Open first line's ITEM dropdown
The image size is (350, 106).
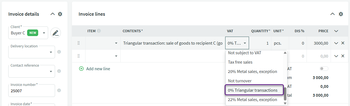tap(116, 43)
